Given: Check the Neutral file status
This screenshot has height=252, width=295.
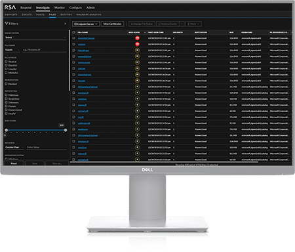Looking at the screenshot, I should (6, 62).
